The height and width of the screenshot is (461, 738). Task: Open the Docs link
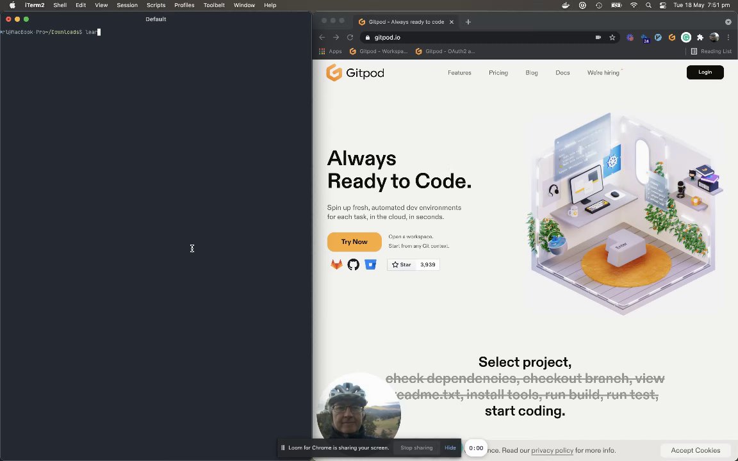pyautogui.click(x=562, y=72)
